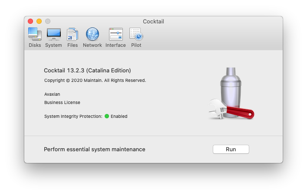Screen dimensions: 307x195
Task: Open the Disks toolbar section
Action: coord(35,38)
